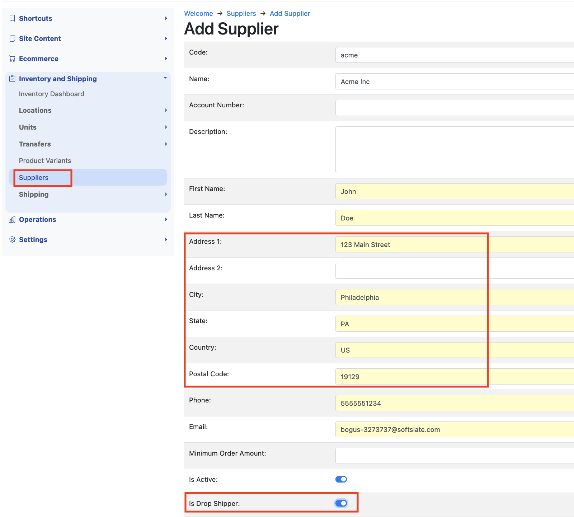574x517 pixels.
Task: Click the City field showing Philadelphia
Action: point(455,297)
